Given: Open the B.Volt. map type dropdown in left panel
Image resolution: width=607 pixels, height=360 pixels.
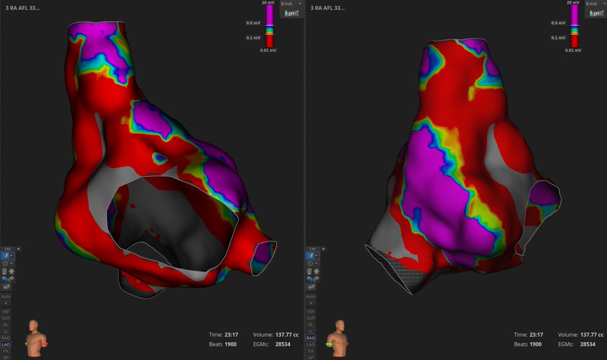Looking at the screenshot, I should coord(291,4).
